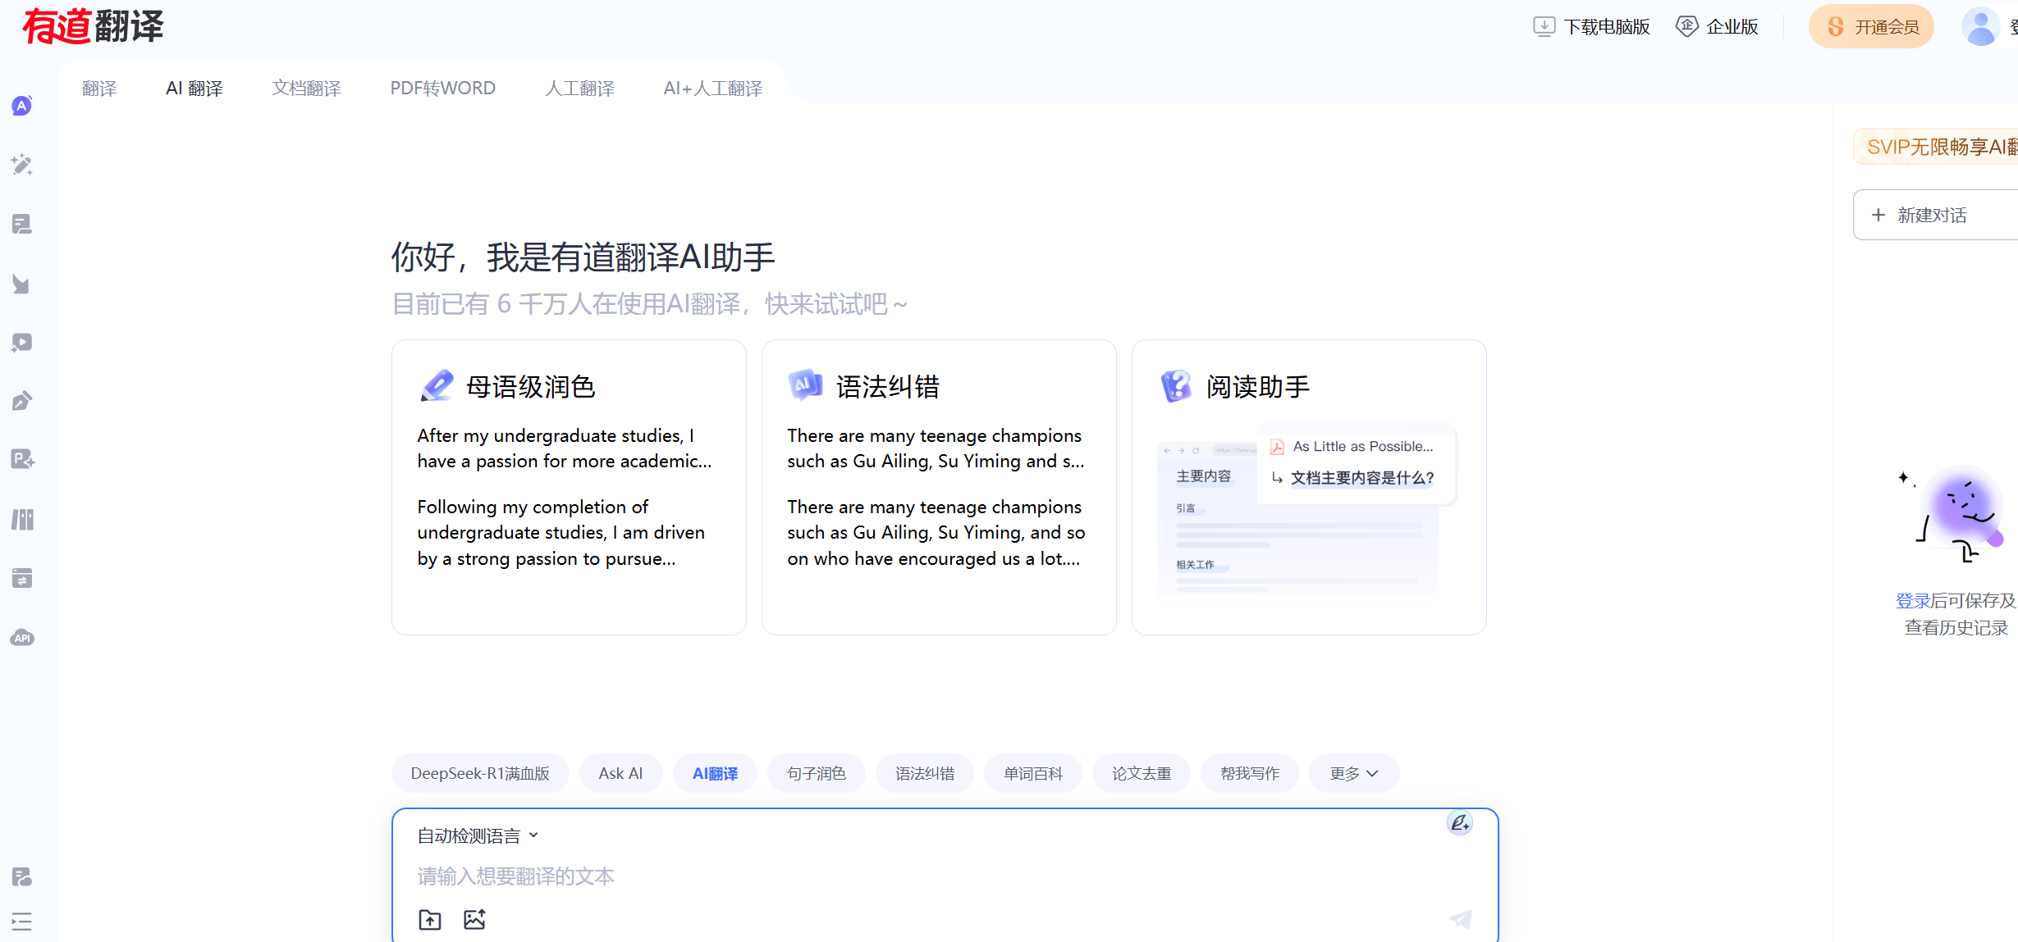Click the PPT generation sidebar icon

point(22,459)
